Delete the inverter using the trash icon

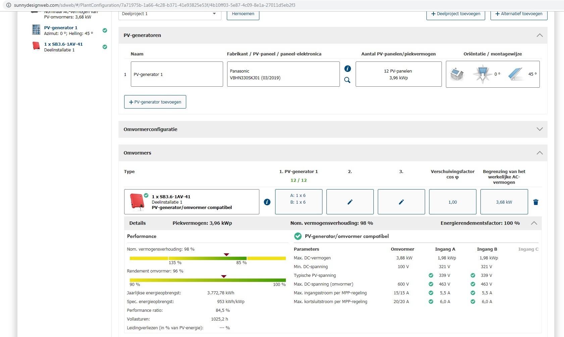coord(536,202)
